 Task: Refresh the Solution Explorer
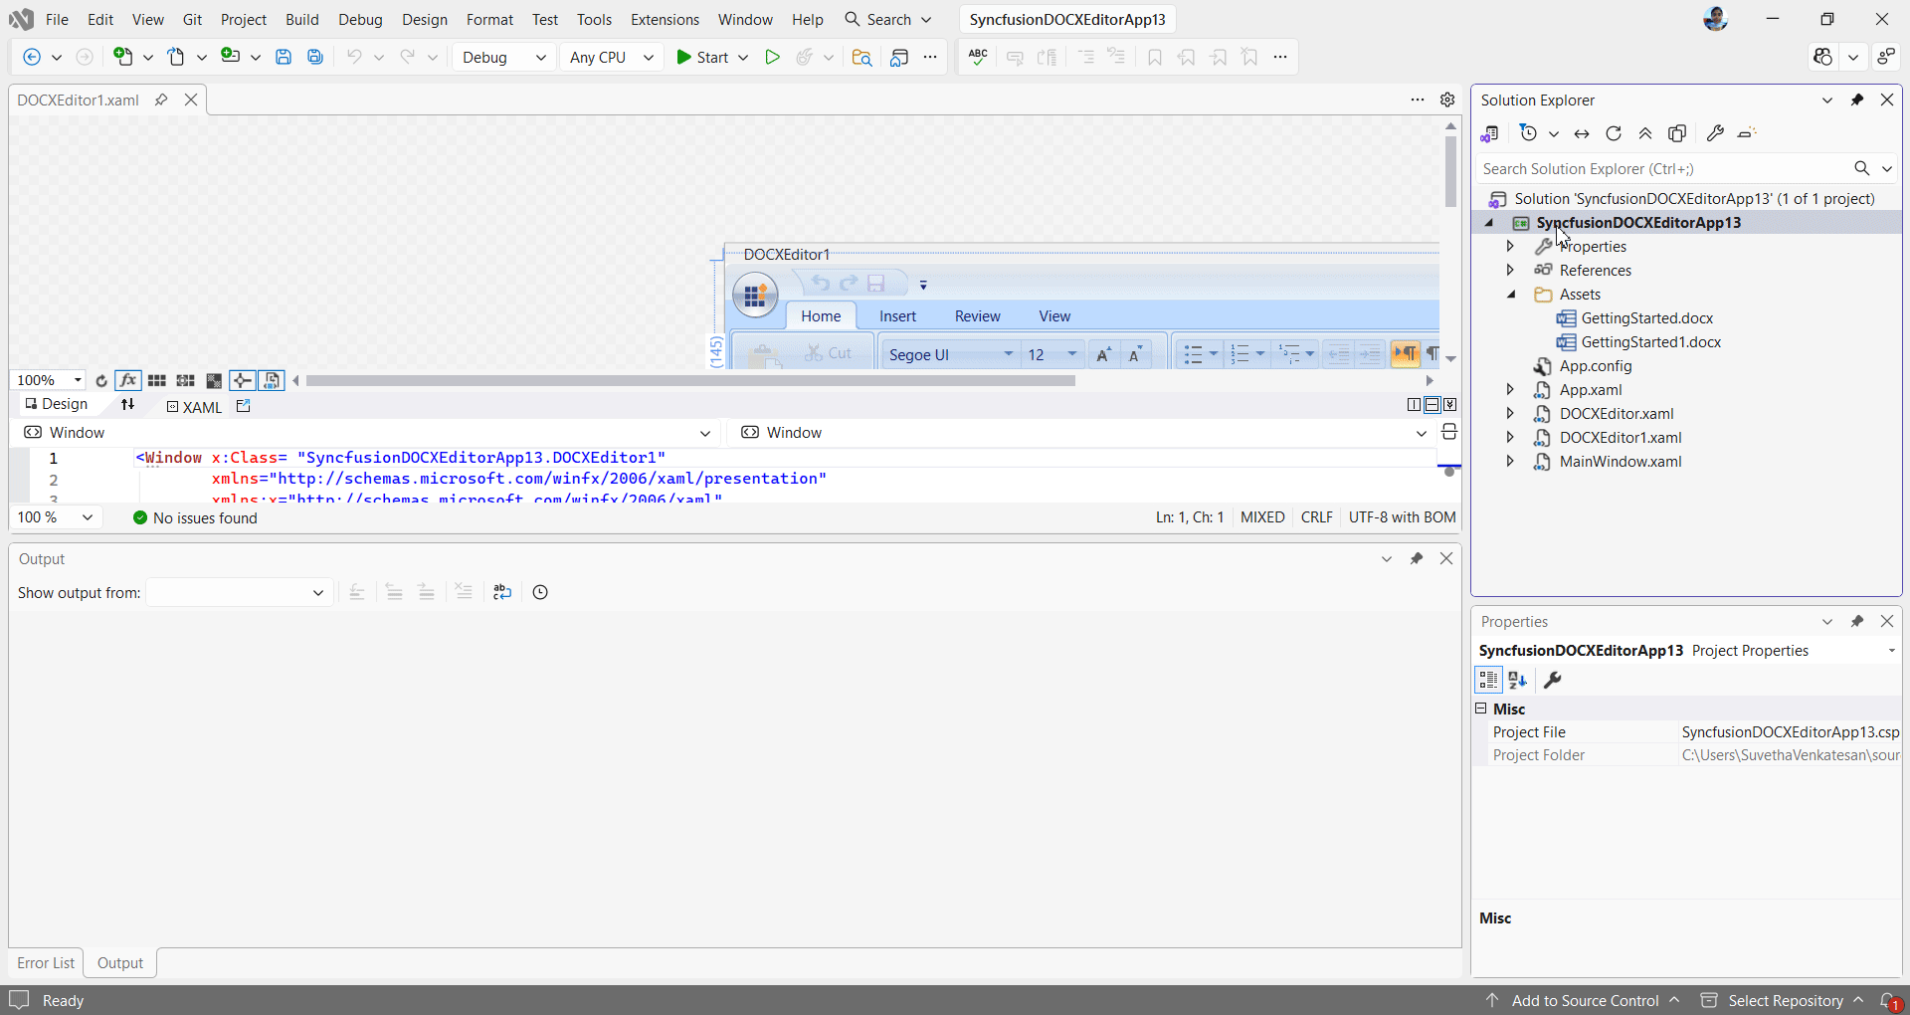[1613, 133]
